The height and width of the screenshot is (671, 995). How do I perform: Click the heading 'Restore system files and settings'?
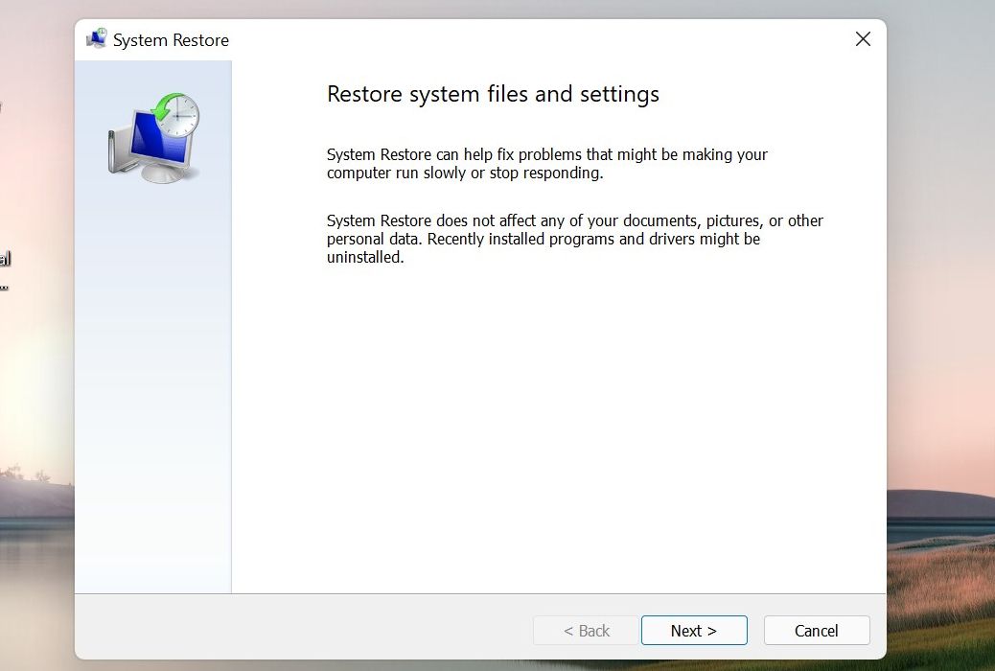[x=493, y=94]
